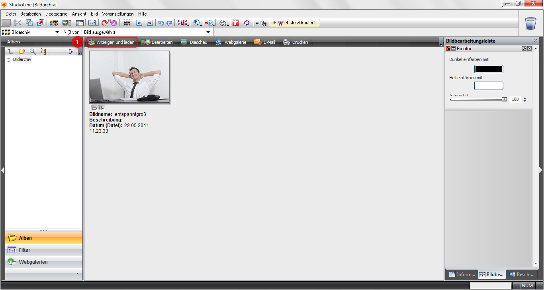Click the black Dunkel einfärben color swatch
This screenshot has width=544, height=290.
point(489,69)
